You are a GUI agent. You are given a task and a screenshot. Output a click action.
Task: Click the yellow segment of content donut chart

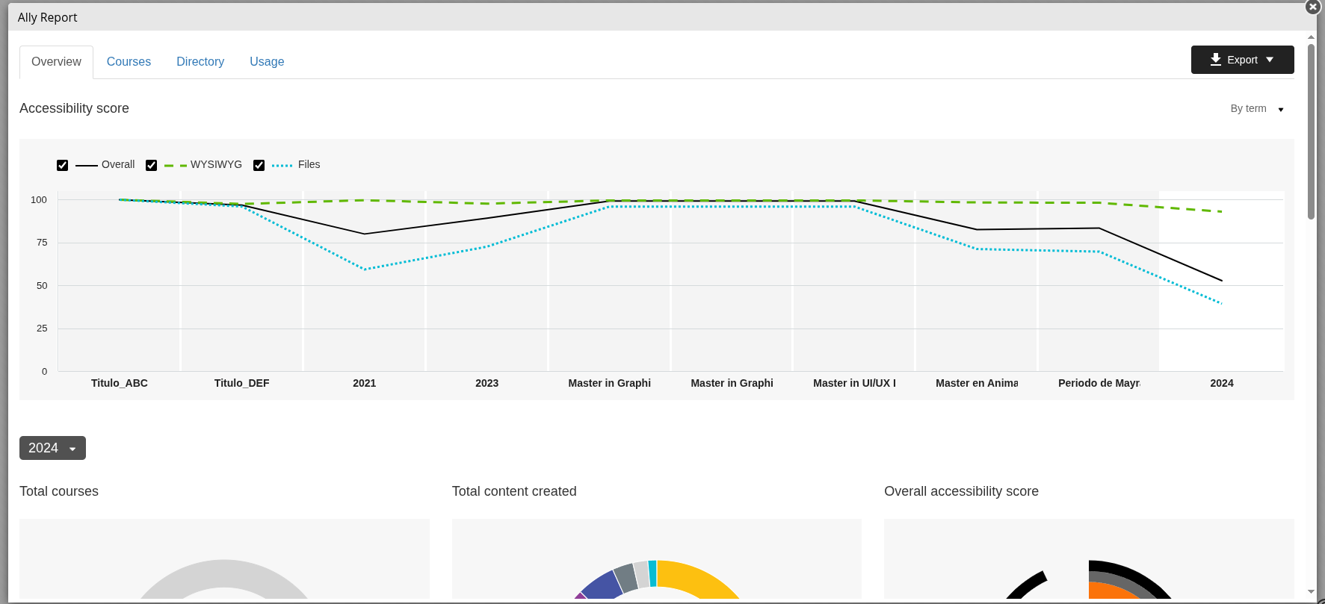click(695, 578)
